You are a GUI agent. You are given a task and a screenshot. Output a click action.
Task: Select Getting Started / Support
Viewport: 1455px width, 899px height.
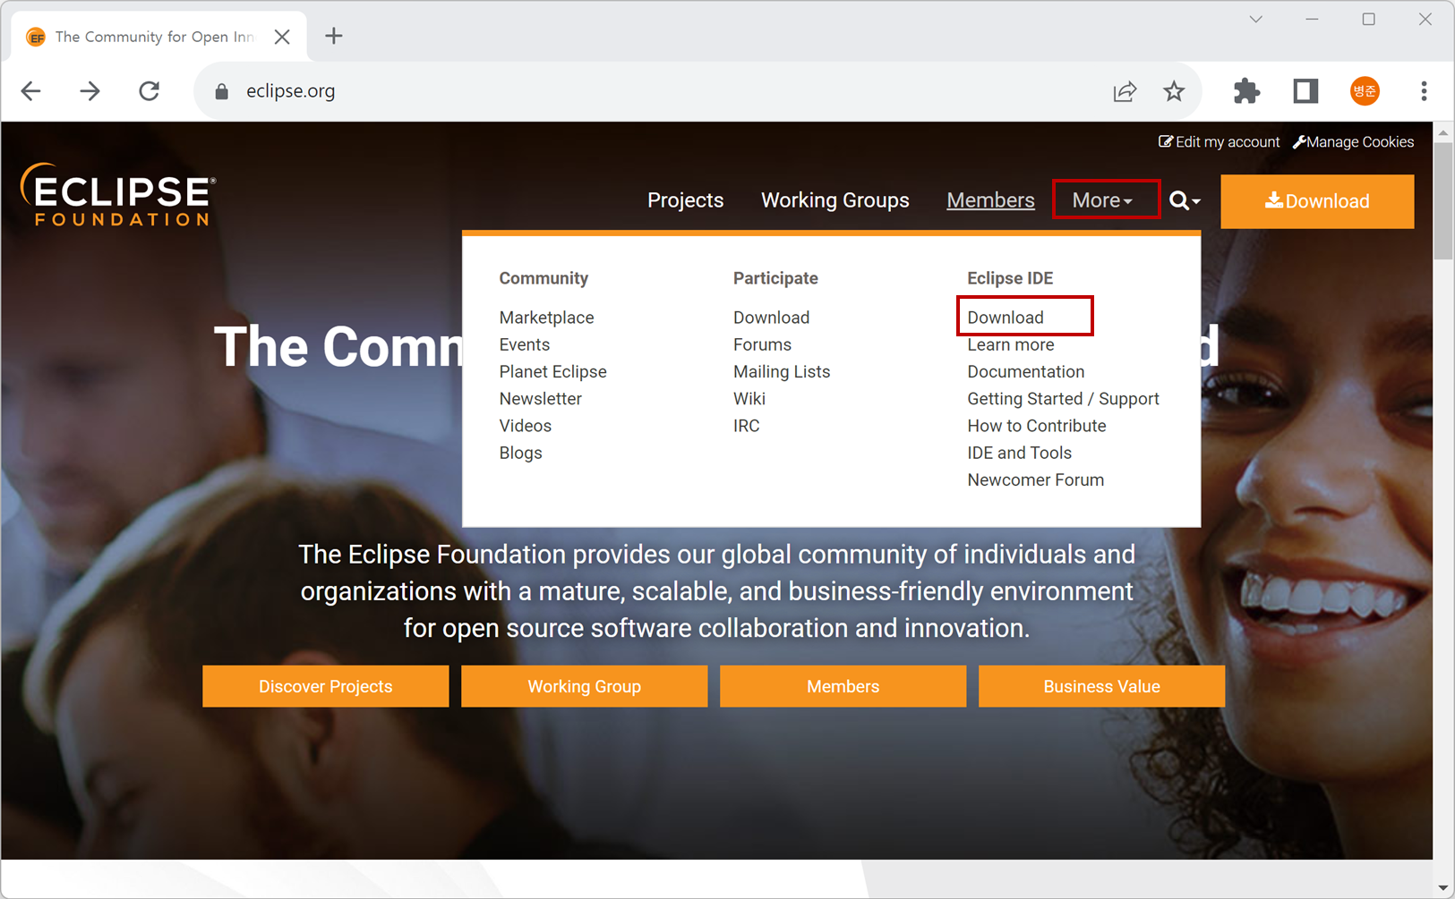[x=1063, y=399]
